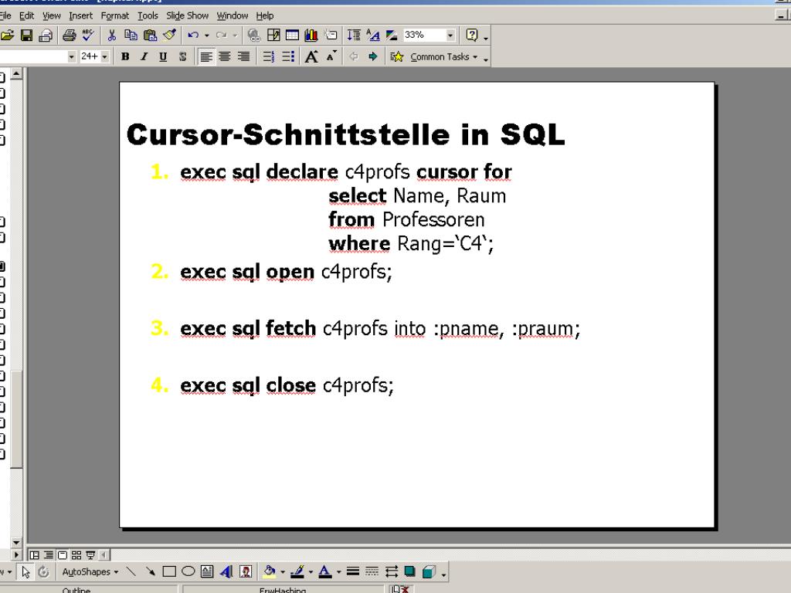Open the Format menu
This screenshot has height=593, width=791.
pos(114,15)
